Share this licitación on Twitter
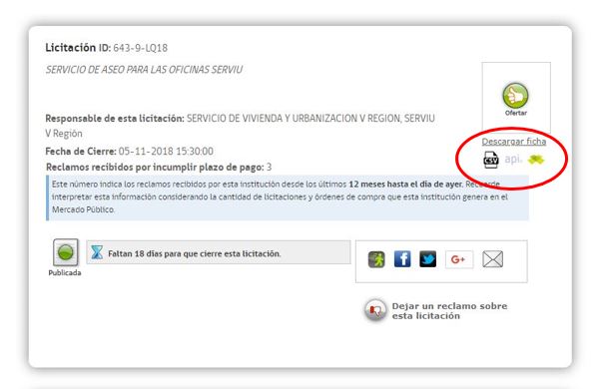Screen dimensions: 608x389 427,259
